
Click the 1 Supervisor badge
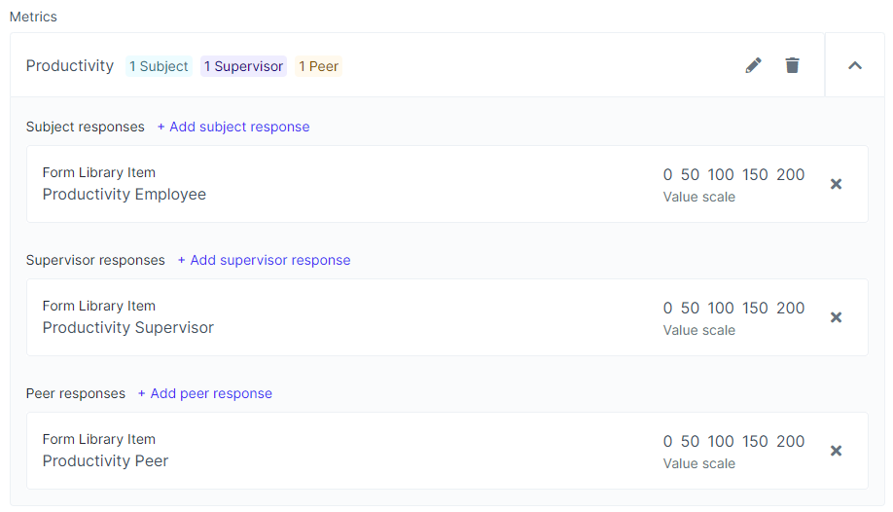(243, 66)
